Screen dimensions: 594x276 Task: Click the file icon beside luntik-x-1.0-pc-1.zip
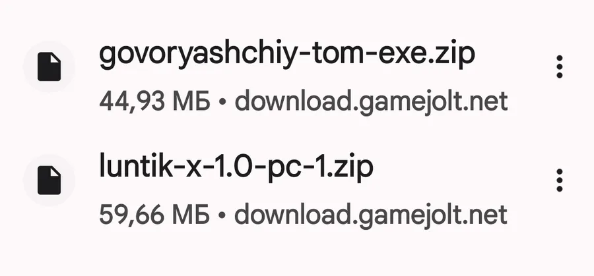point(49,180)
